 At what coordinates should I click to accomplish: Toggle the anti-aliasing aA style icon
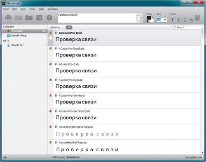click(x=191, y=20)
